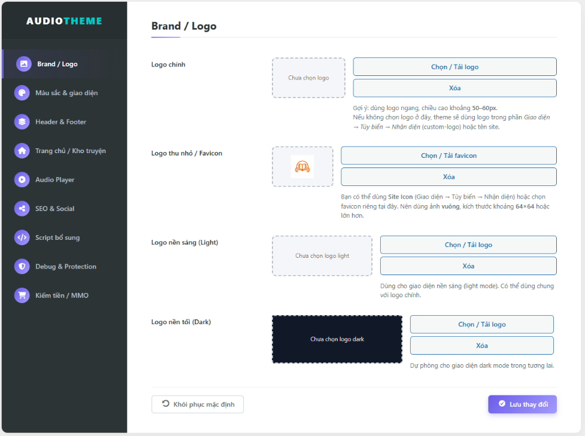The height and width of the screenshot is (436, 585).
Task: Click the code icon for Script bổ sung
Action: click(x=22, y=237)
